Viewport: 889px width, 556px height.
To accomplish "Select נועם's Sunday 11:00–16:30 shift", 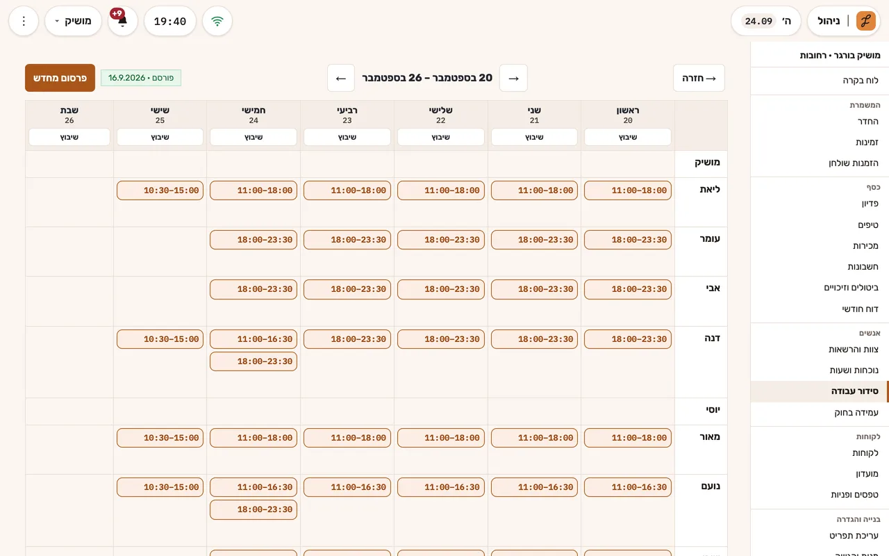I will click(x=628, y=487).
